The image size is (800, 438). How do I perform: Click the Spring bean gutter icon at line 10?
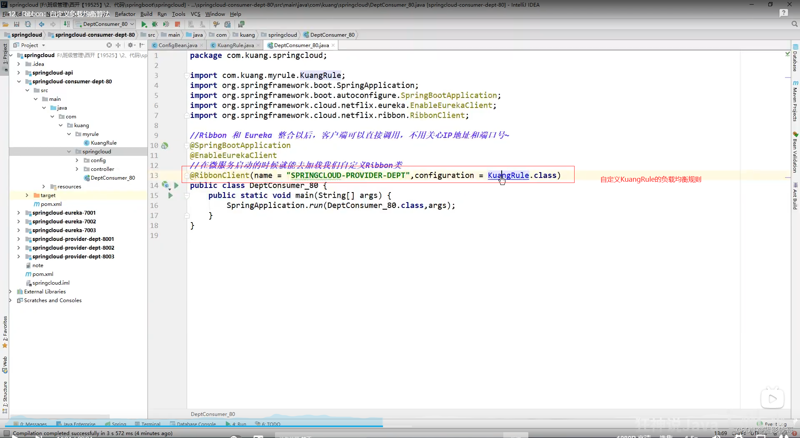tap(165, 145)
